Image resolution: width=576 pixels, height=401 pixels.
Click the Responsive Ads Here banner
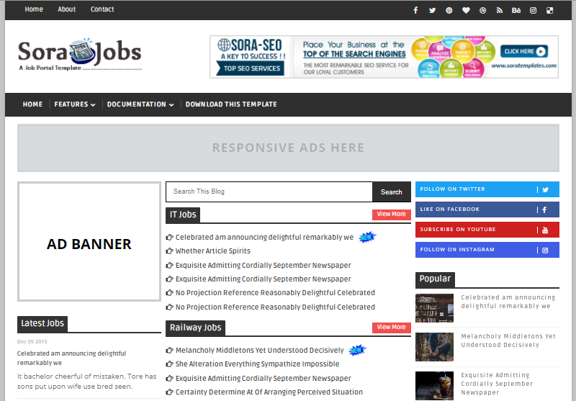(288, 148)
